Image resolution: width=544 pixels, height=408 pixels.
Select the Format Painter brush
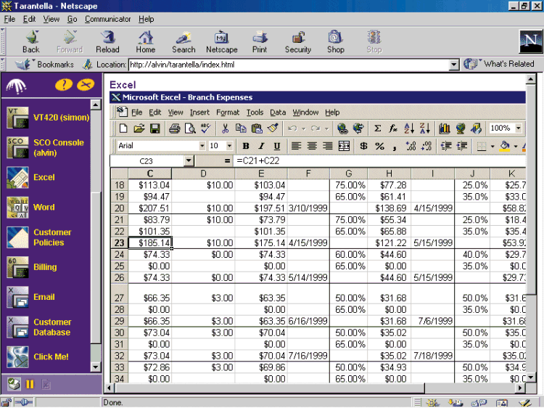point(273,128)
